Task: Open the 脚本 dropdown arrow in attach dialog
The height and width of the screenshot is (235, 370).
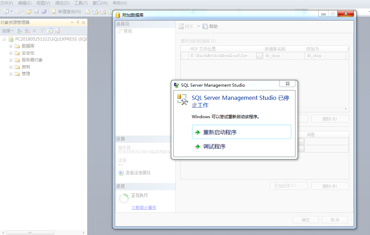Action: click(x=198, y=26)
